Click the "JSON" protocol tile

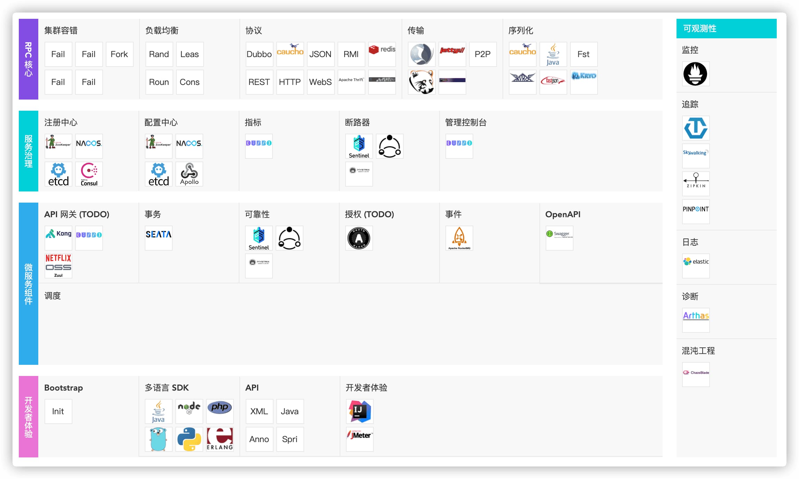[x=321, y=54]
